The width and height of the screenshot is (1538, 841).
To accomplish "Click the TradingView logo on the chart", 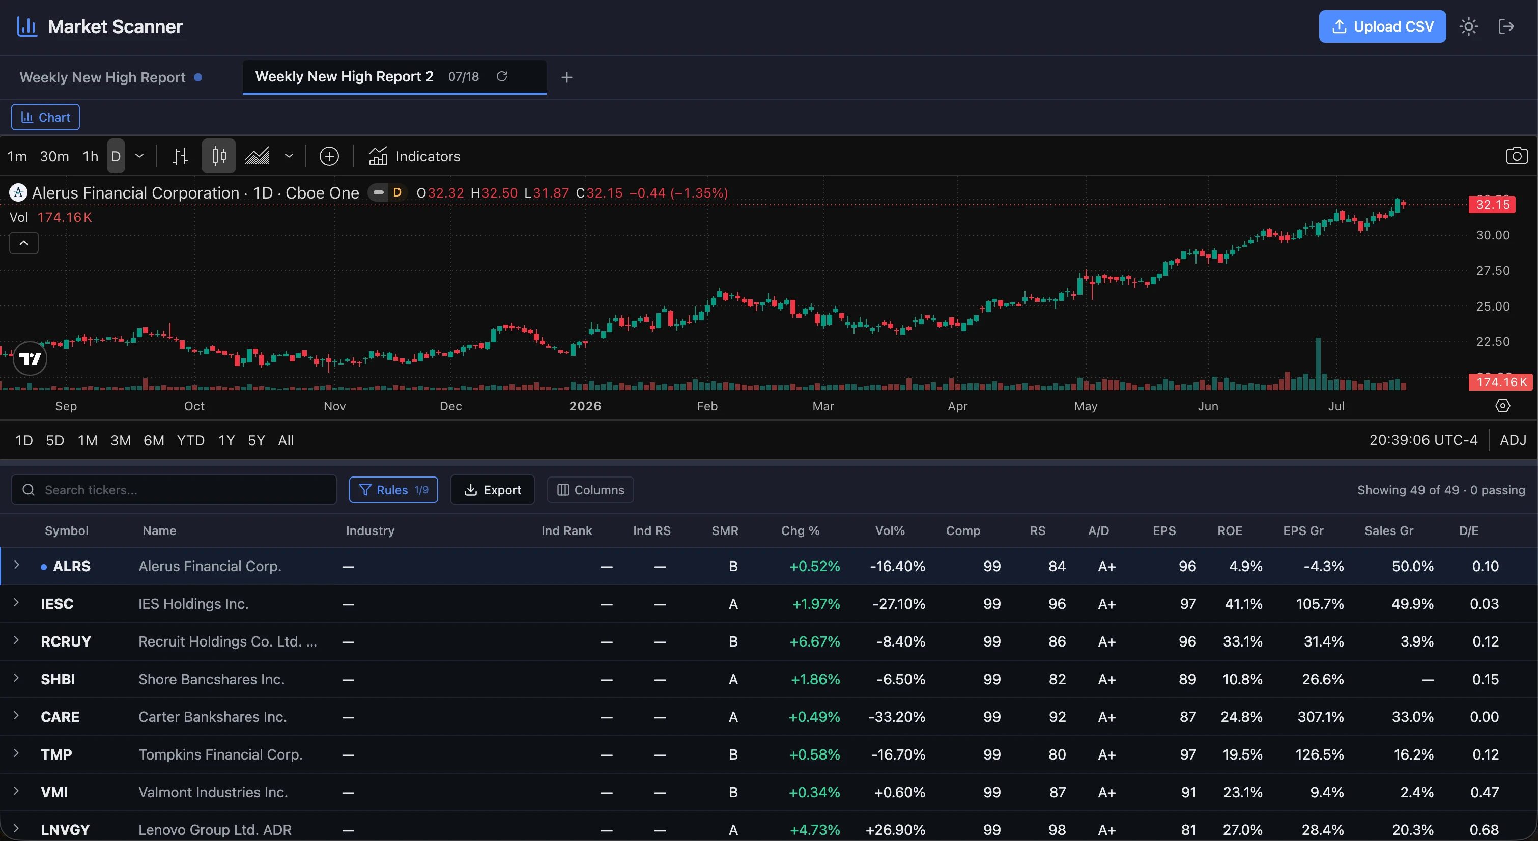I will point(30,358).
